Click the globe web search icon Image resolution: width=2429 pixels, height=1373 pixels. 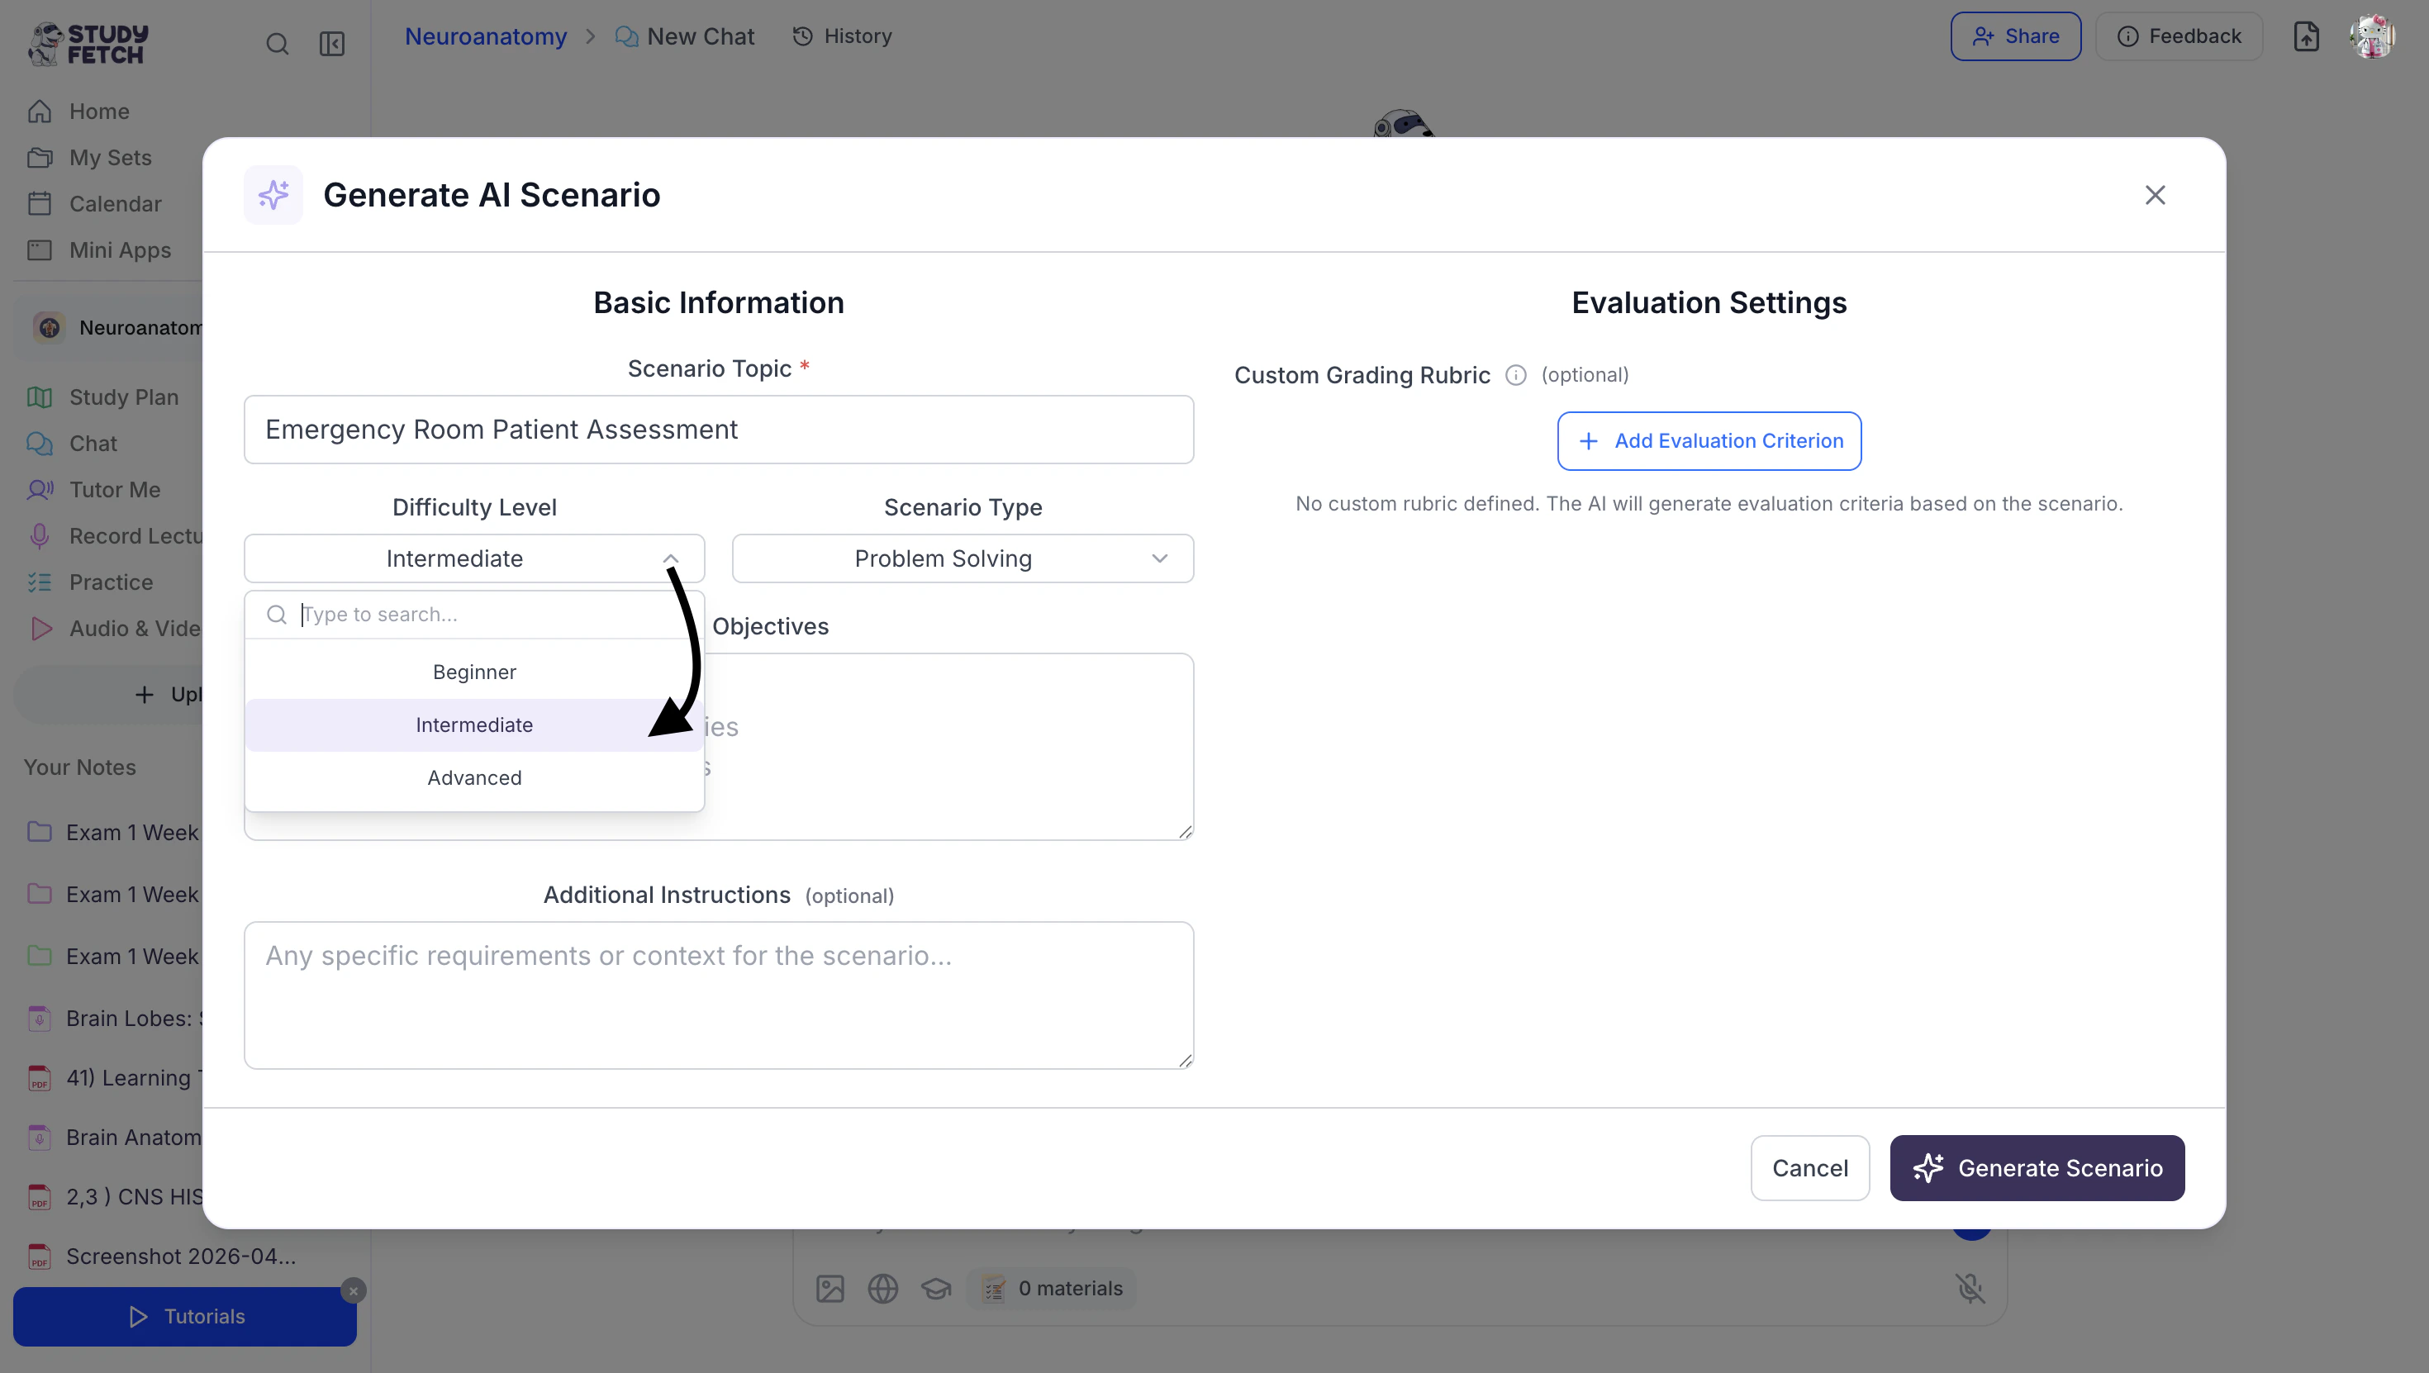click(882, 1288)
